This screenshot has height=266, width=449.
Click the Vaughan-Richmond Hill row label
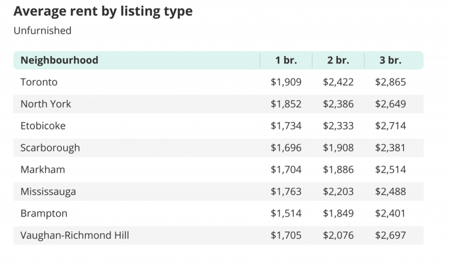(x=75, y=235)
